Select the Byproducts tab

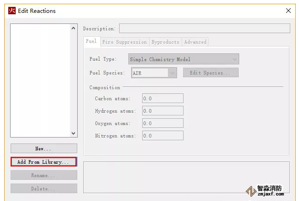(165, 42)
